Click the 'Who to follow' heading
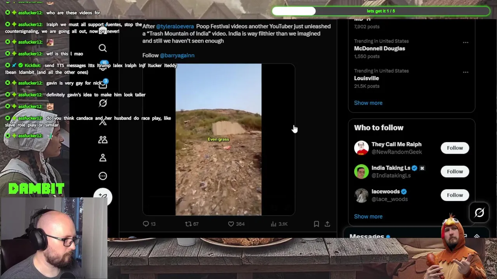Screen dimensions: 497x279 tap(379, 127)
